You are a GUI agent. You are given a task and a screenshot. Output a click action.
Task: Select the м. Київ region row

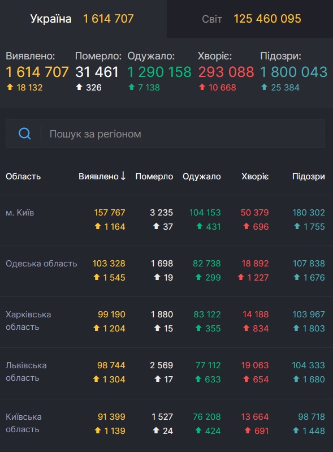[166, 220]
